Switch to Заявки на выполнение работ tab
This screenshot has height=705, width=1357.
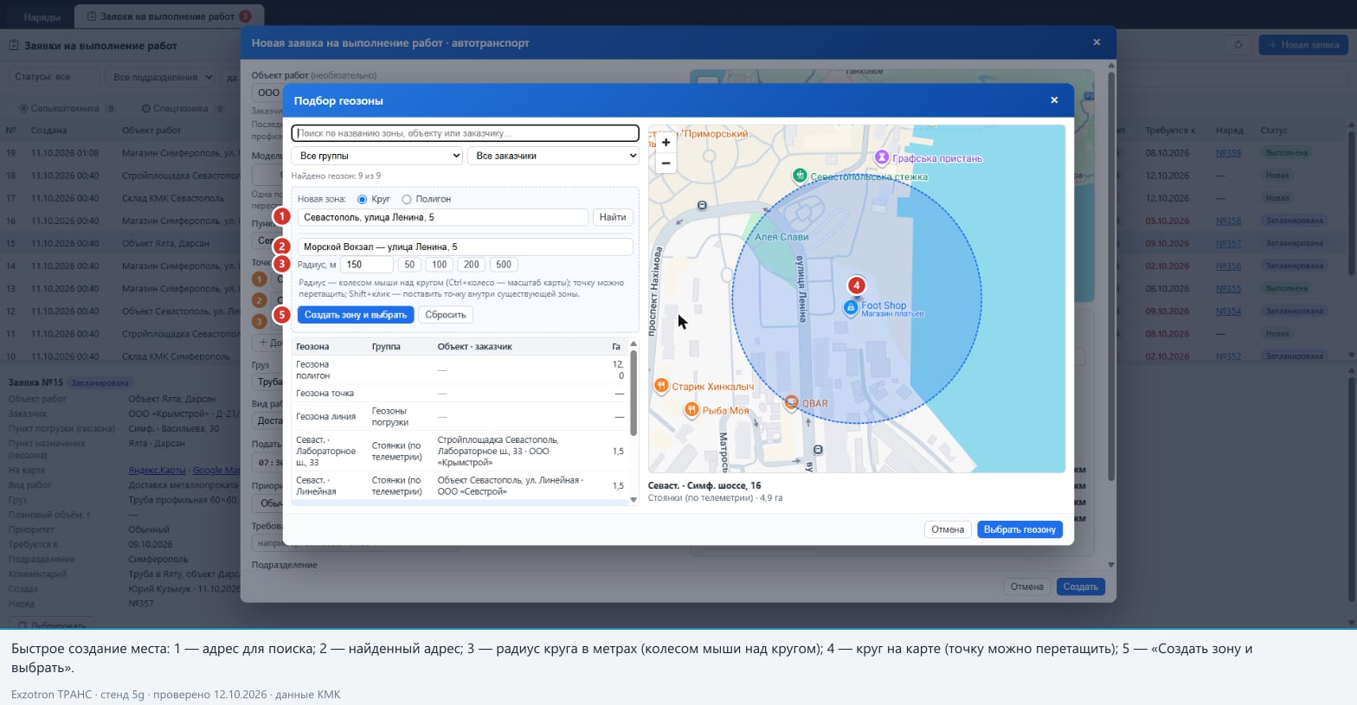(169, 16)
